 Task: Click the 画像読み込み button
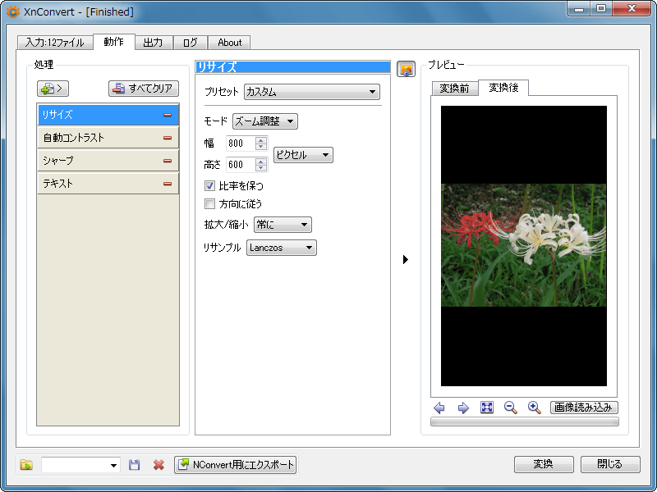584,408
